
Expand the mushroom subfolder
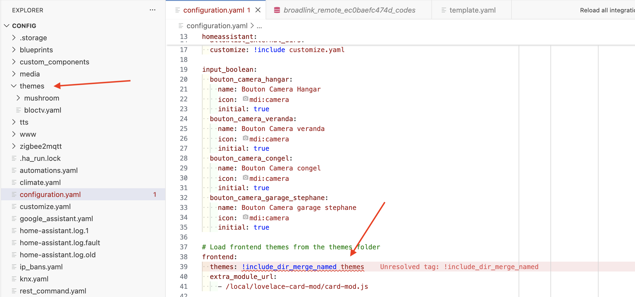(18, 98)
